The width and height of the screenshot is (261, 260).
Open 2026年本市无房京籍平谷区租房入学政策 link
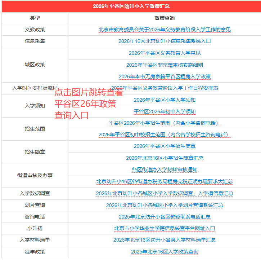click(165, 77)
